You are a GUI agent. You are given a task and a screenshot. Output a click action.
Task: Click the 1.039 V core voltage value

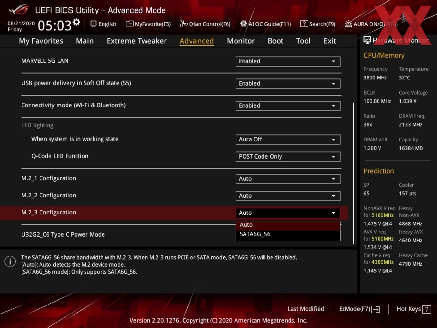tap(407, 101)
